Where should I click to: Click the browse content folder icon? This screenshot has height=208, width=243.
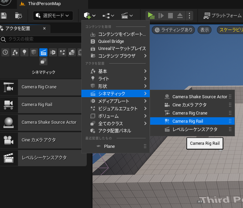[19, 15]
